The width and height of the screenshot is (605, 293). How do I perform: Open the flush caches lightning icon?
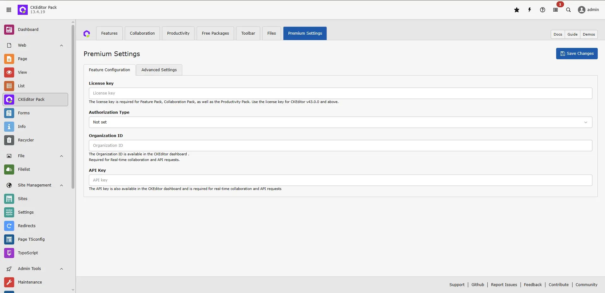pyautogui.click(x=530, y=10)
